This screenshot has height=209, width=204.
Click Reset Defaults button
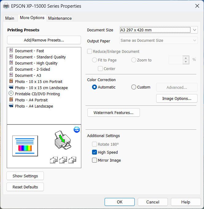(25, 187)
